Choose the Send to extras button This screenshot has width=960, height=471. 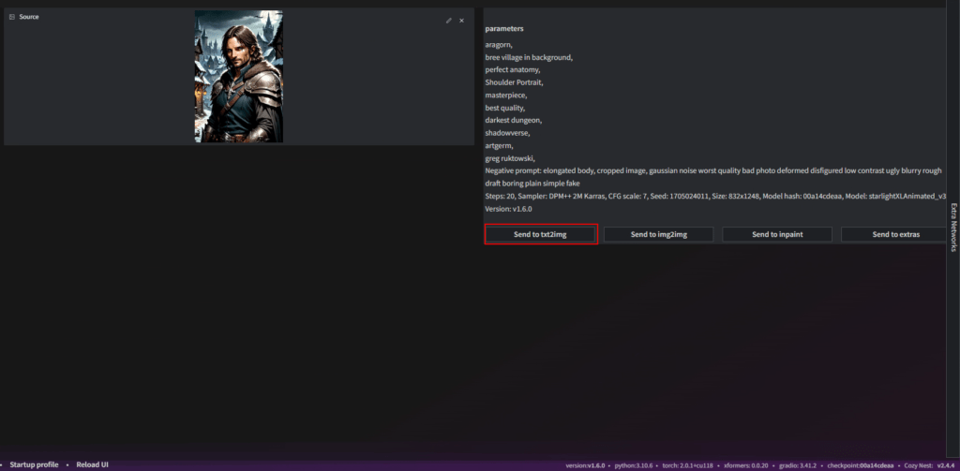tap(895, 234)
